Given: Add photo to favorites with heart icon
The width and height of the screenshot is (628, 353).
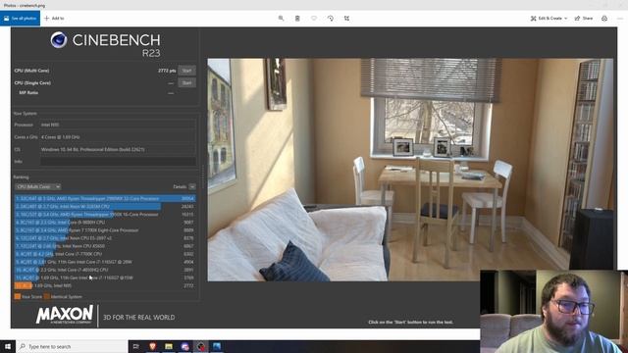Looking at the screenshot, I should pyautogui.click(x=314, y=19).
